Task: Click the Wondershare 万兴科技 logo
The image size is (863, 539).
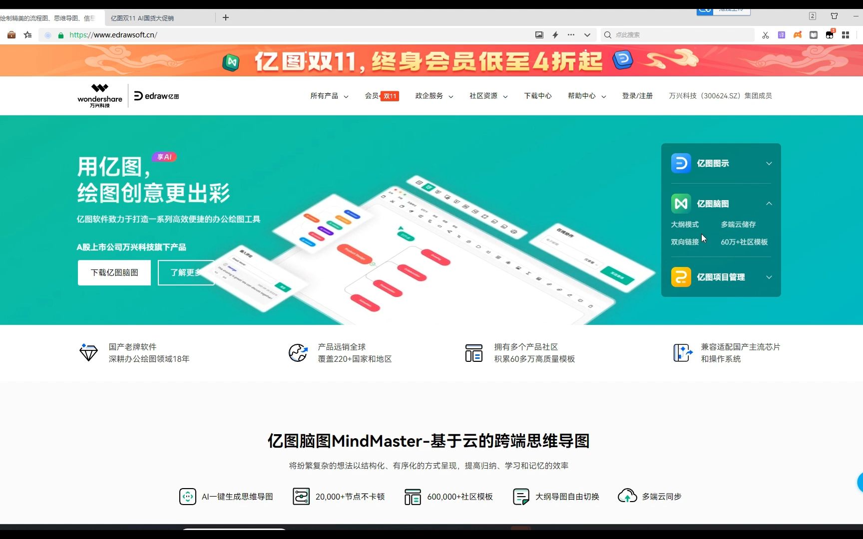Action: click(x=100, y=96)
